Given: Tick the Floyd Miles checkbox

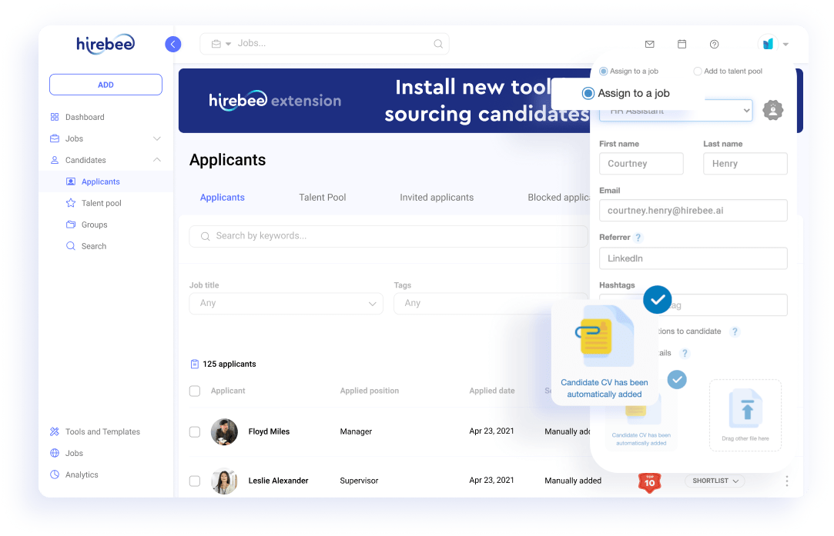Looking at the screenshot, I should click(195, 432).
